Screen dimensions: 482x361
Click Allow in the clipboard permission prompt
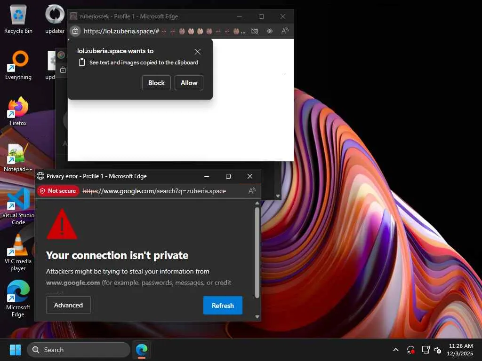tap(189, 83)
